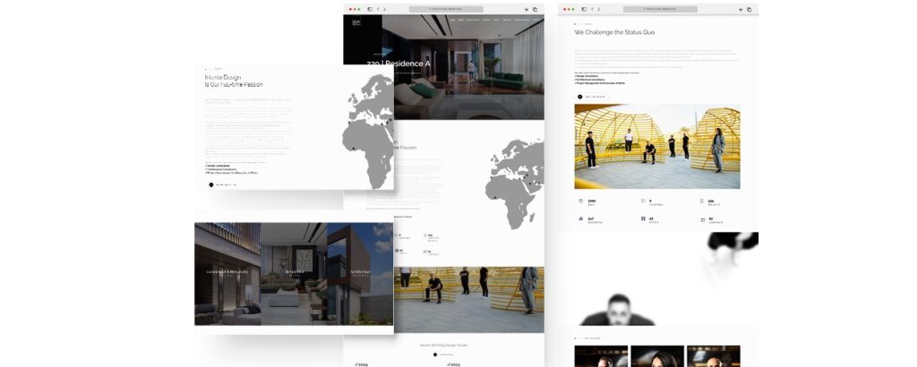This screenshot has width=917, height=367.
Task: Open the first team member portrait
Action: coord(601,356)
